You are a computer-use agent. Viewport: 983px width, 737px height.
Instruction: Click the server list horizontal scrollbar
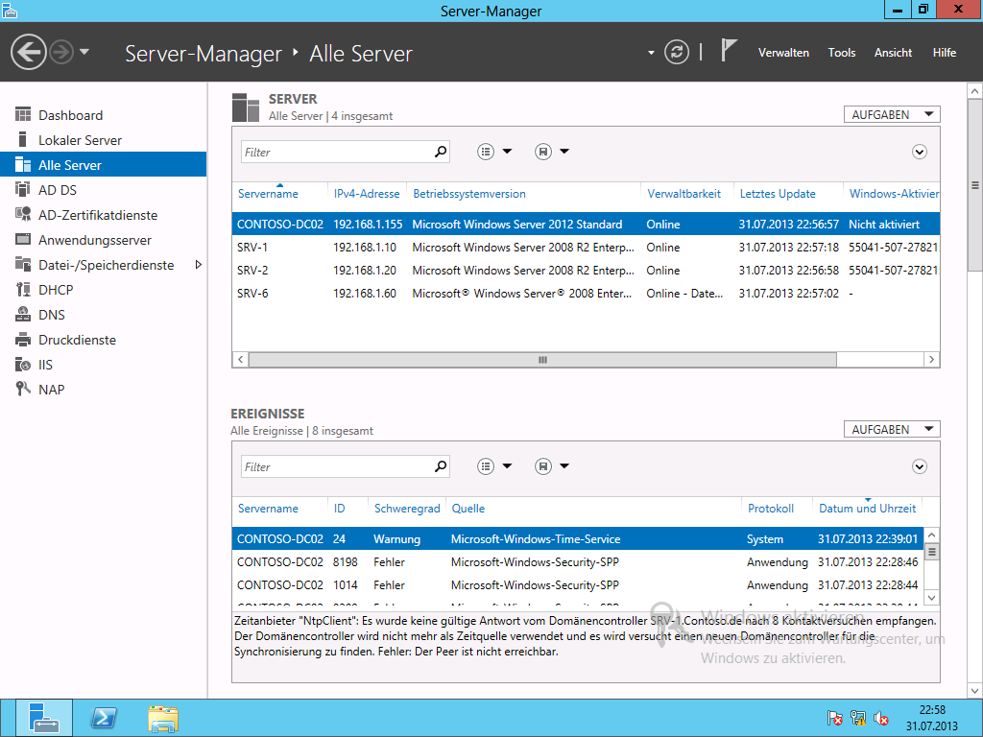point(542,360)
